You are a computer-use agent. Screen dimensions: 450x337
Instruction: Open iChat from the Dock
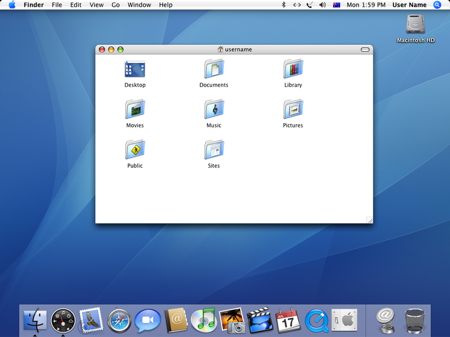(147, 320)
